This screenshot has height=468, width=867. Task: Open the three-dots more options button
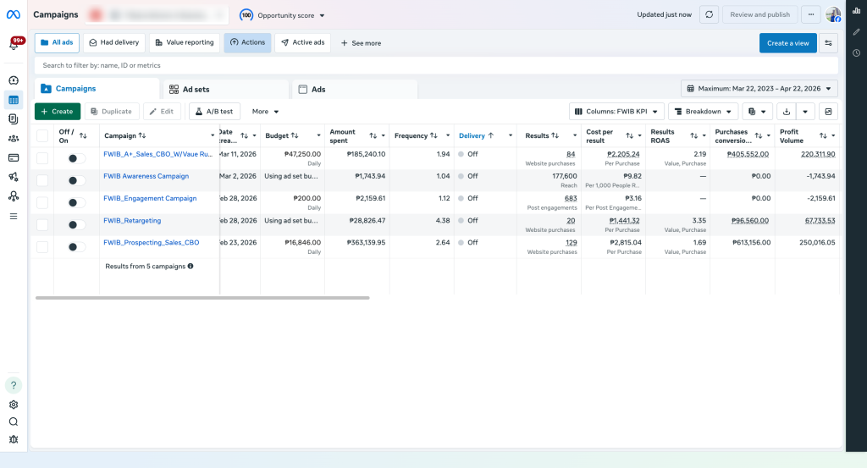coord(810,15)
